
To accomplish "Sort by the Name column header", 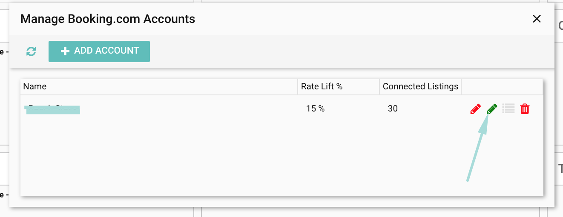I will (x=35, y=86).
